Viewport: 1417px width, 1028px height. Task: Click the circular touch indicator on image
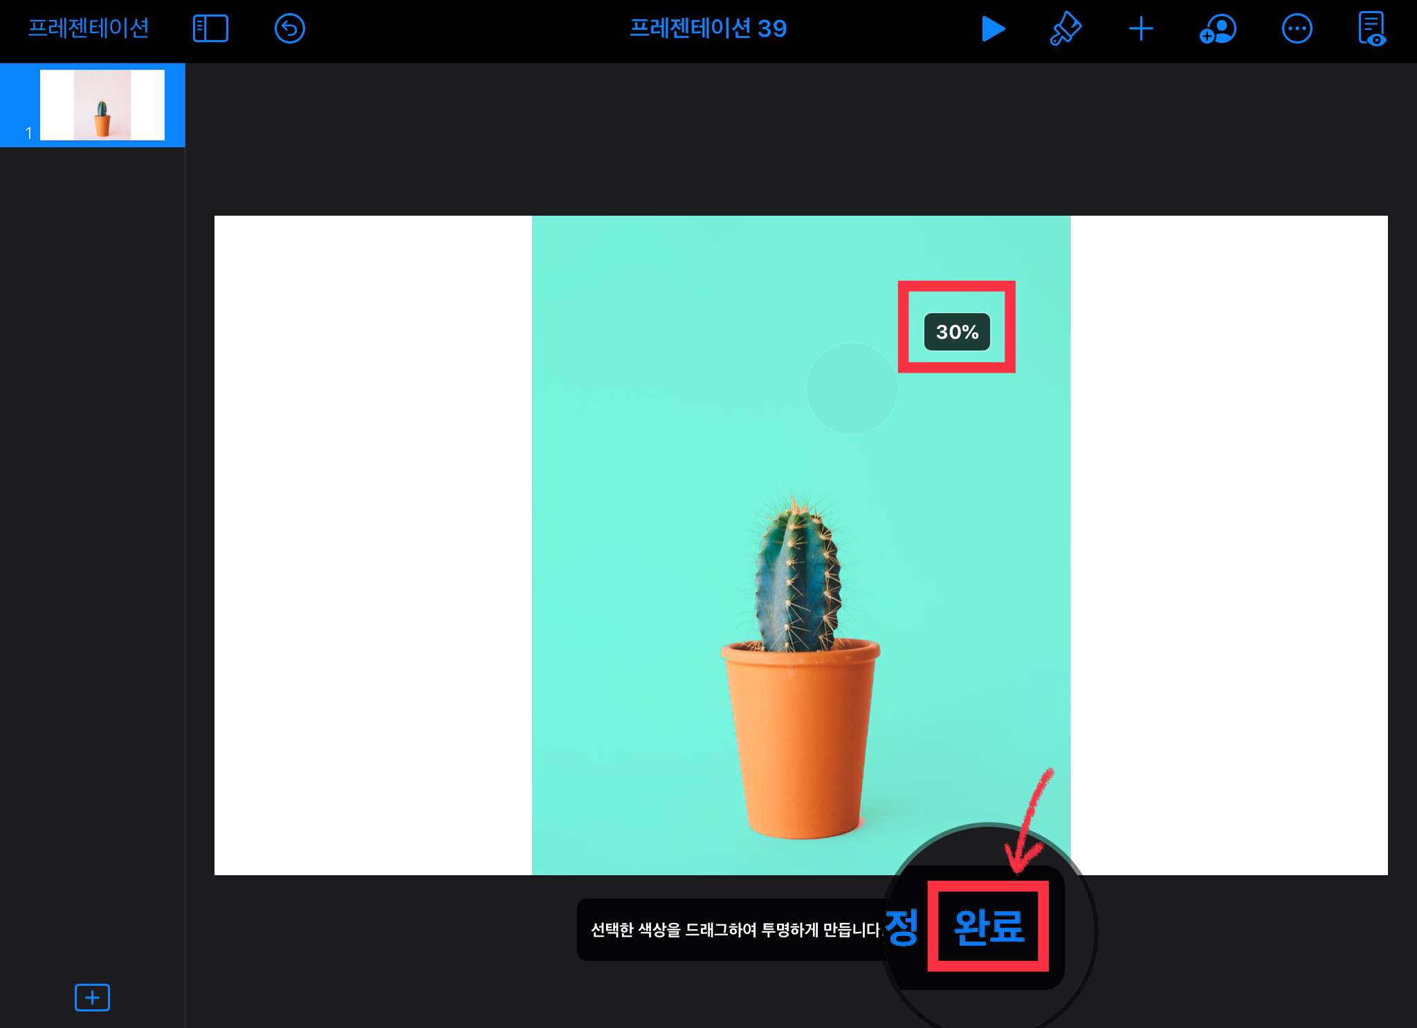point(852,389)
